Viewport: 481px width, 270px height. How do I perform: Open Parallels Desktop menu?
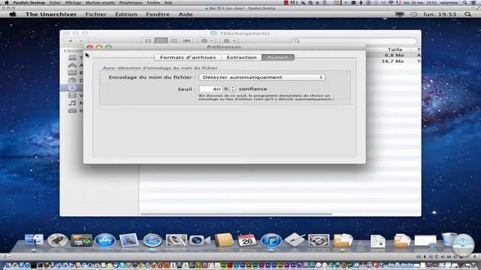29,2
